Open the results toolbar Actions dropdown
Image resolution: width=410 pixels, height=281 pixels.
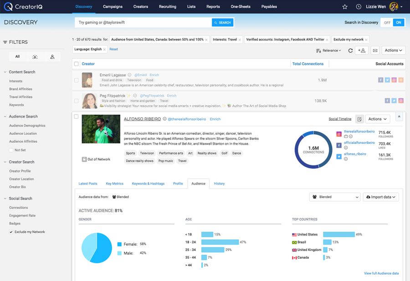click(x=394, y=51)
